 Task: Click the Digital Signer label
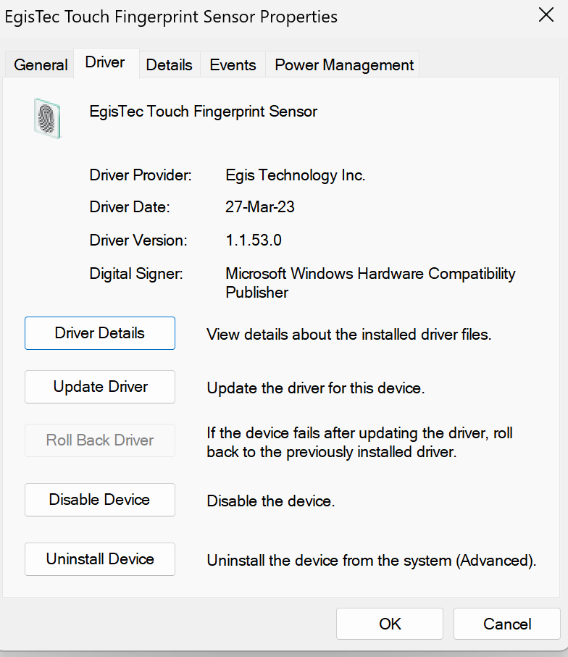click(136, 274)
